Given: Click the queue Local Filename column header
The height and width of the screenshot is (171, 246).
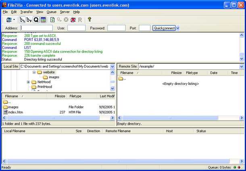Looking at the screenshot, I should 32,131.
